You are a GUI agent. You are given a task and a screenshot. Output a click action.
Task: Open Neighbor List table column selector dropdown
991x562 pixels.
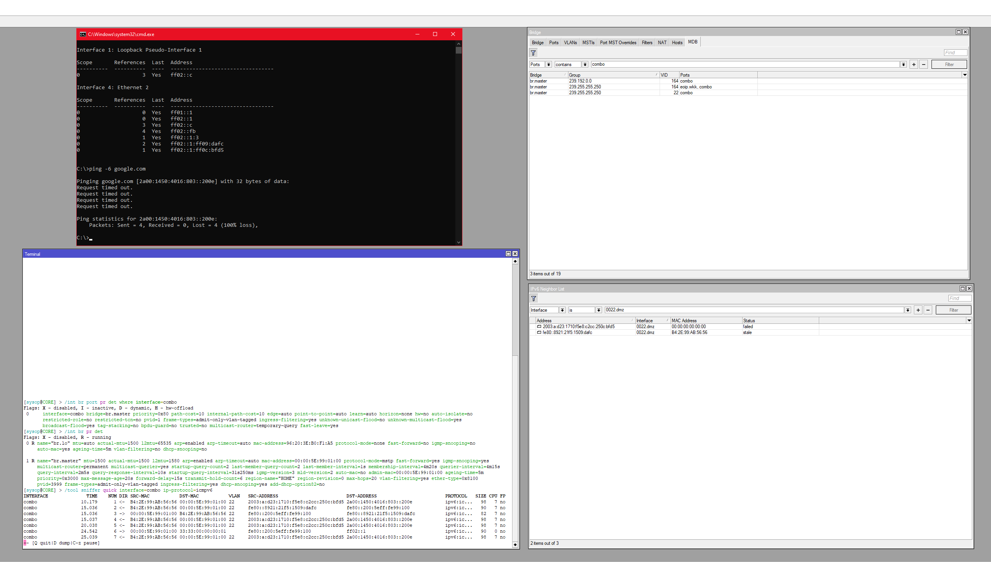coord(969,320)
